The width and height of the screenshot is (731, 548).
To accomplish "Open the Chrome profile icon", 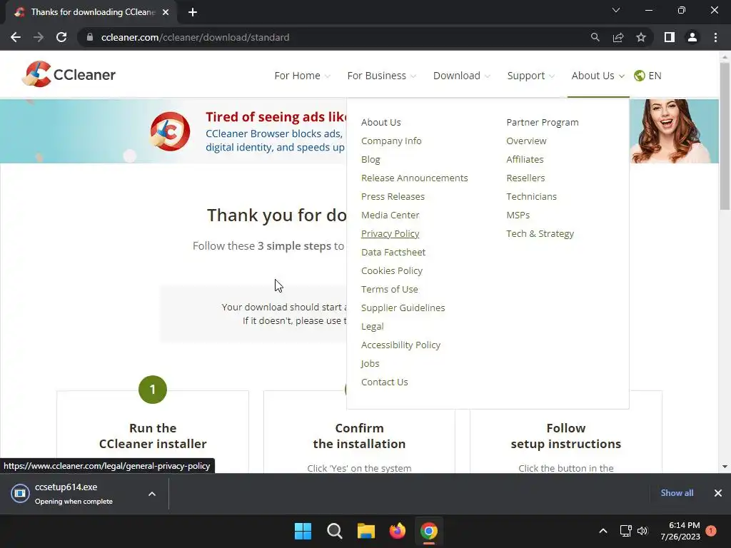I will pos(692,37).
